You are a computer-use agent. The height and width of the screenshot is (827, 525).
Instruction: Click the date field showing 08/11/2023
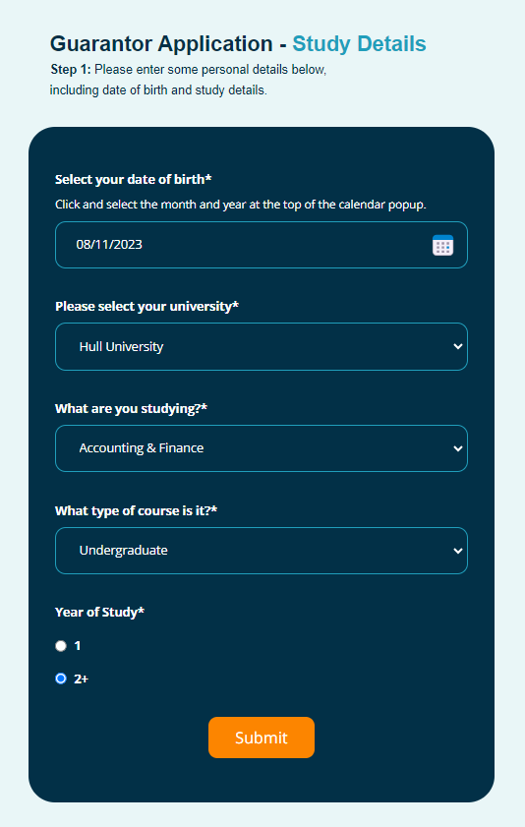coord(261,245)
